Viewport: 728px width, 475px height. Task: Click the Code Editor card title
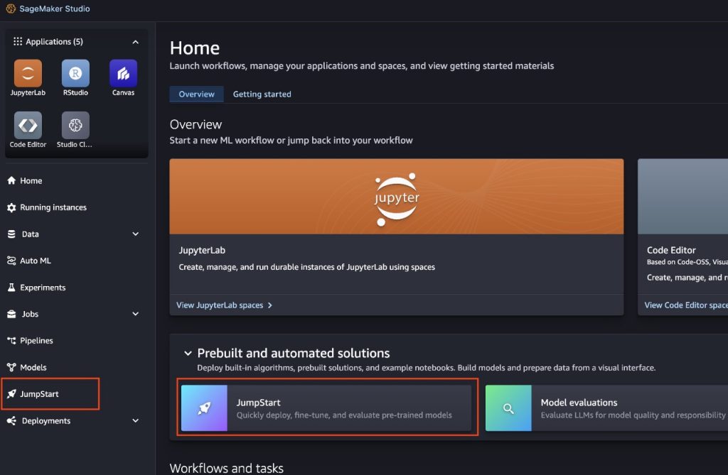pyautogui.click(x=671, y=250)
